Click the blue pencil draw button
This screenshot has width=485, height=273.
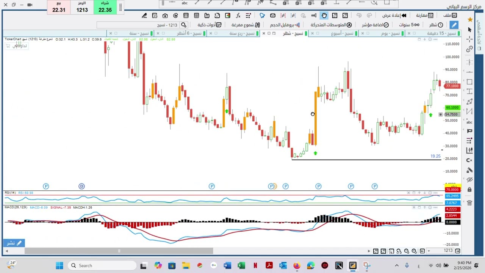(454, 25)
